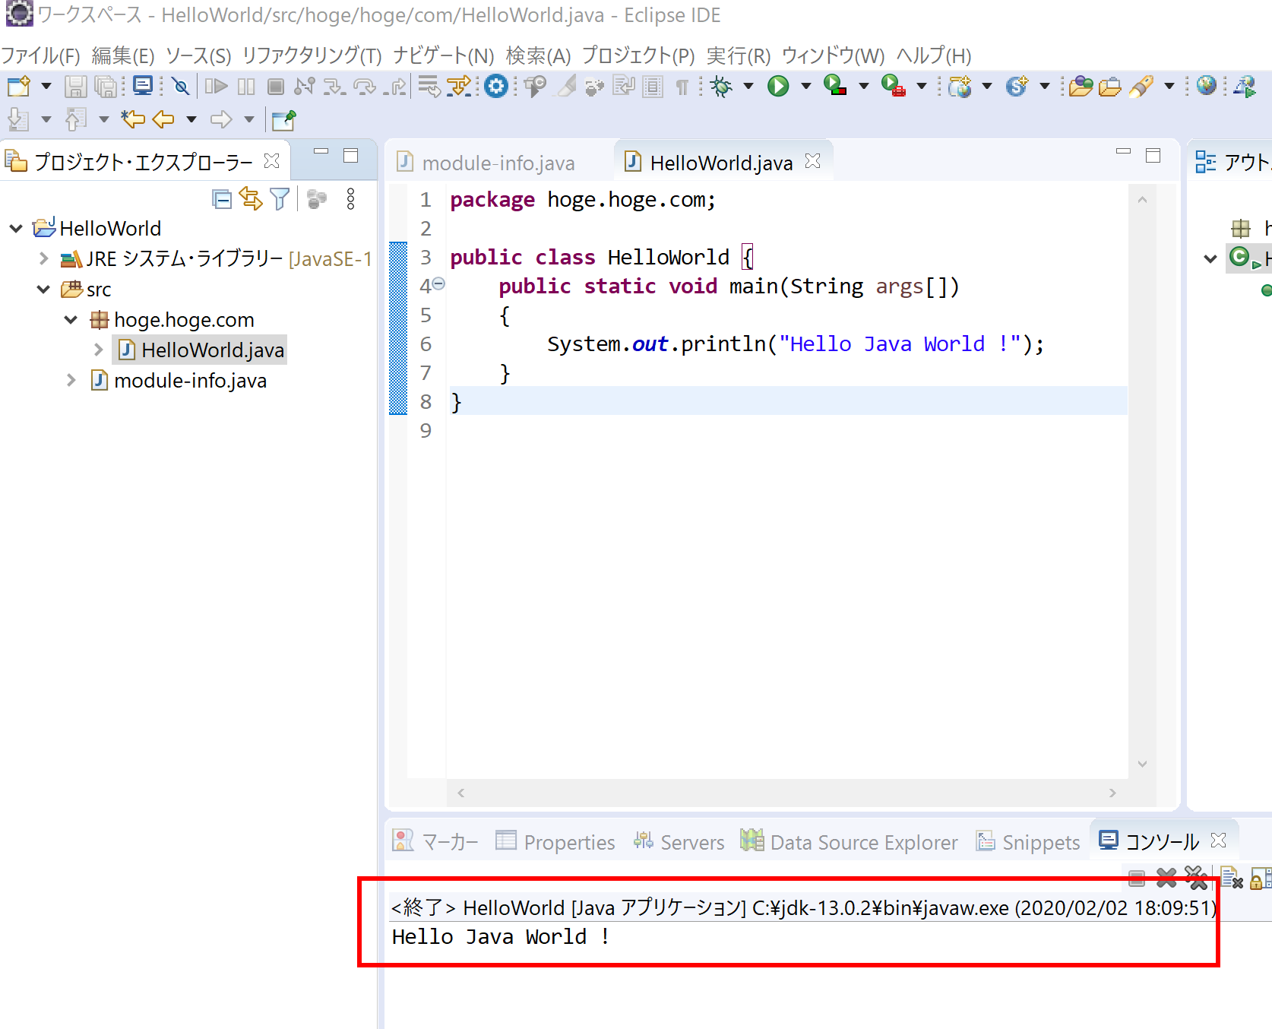
Task: Switch to the Properties tab
Action: [555, 841]
